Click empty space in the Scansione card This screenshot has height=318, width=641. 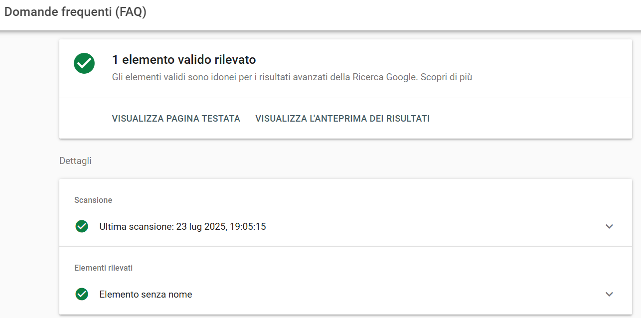(x=399, y=200)
